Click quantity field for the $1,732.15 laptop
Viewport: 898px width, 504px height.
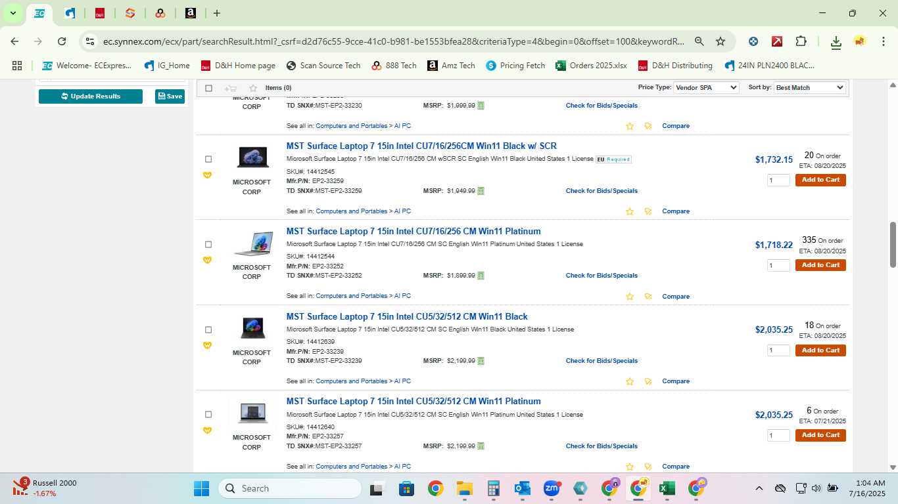(x=778, y=180)
